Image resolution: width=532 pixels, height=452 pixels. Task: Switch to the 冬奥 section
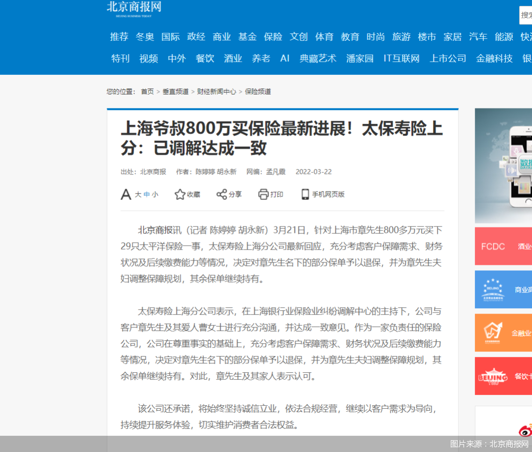coord(145,36)
